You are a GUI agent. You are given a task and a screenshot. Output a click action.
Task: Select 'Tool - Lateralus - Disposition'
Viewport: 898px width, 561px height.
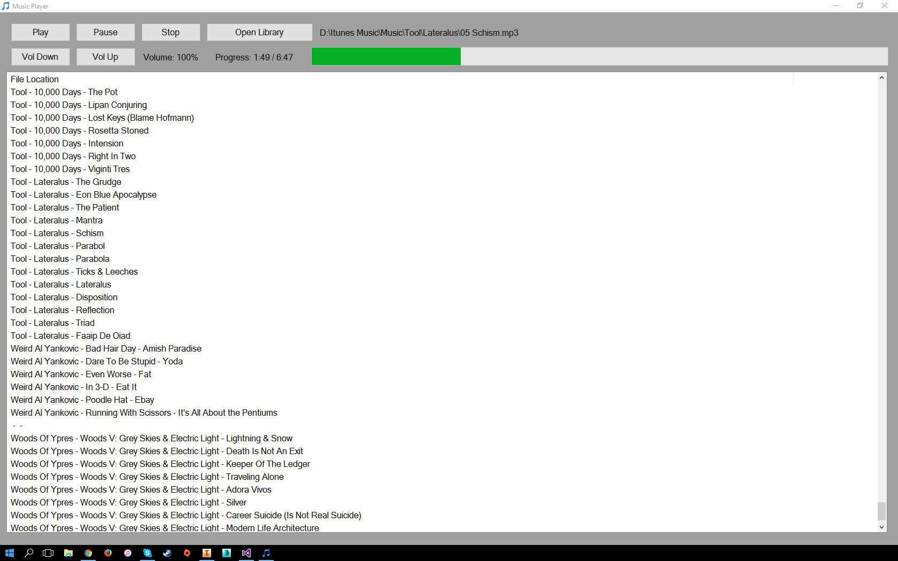(64, 297)
